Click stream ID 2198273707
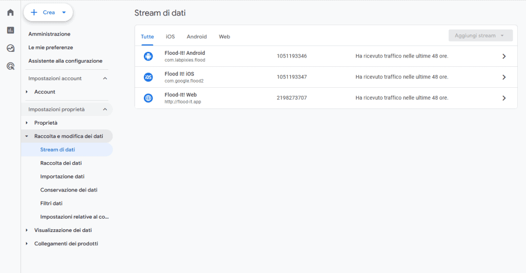526x273 pixels. coord(292,98)
